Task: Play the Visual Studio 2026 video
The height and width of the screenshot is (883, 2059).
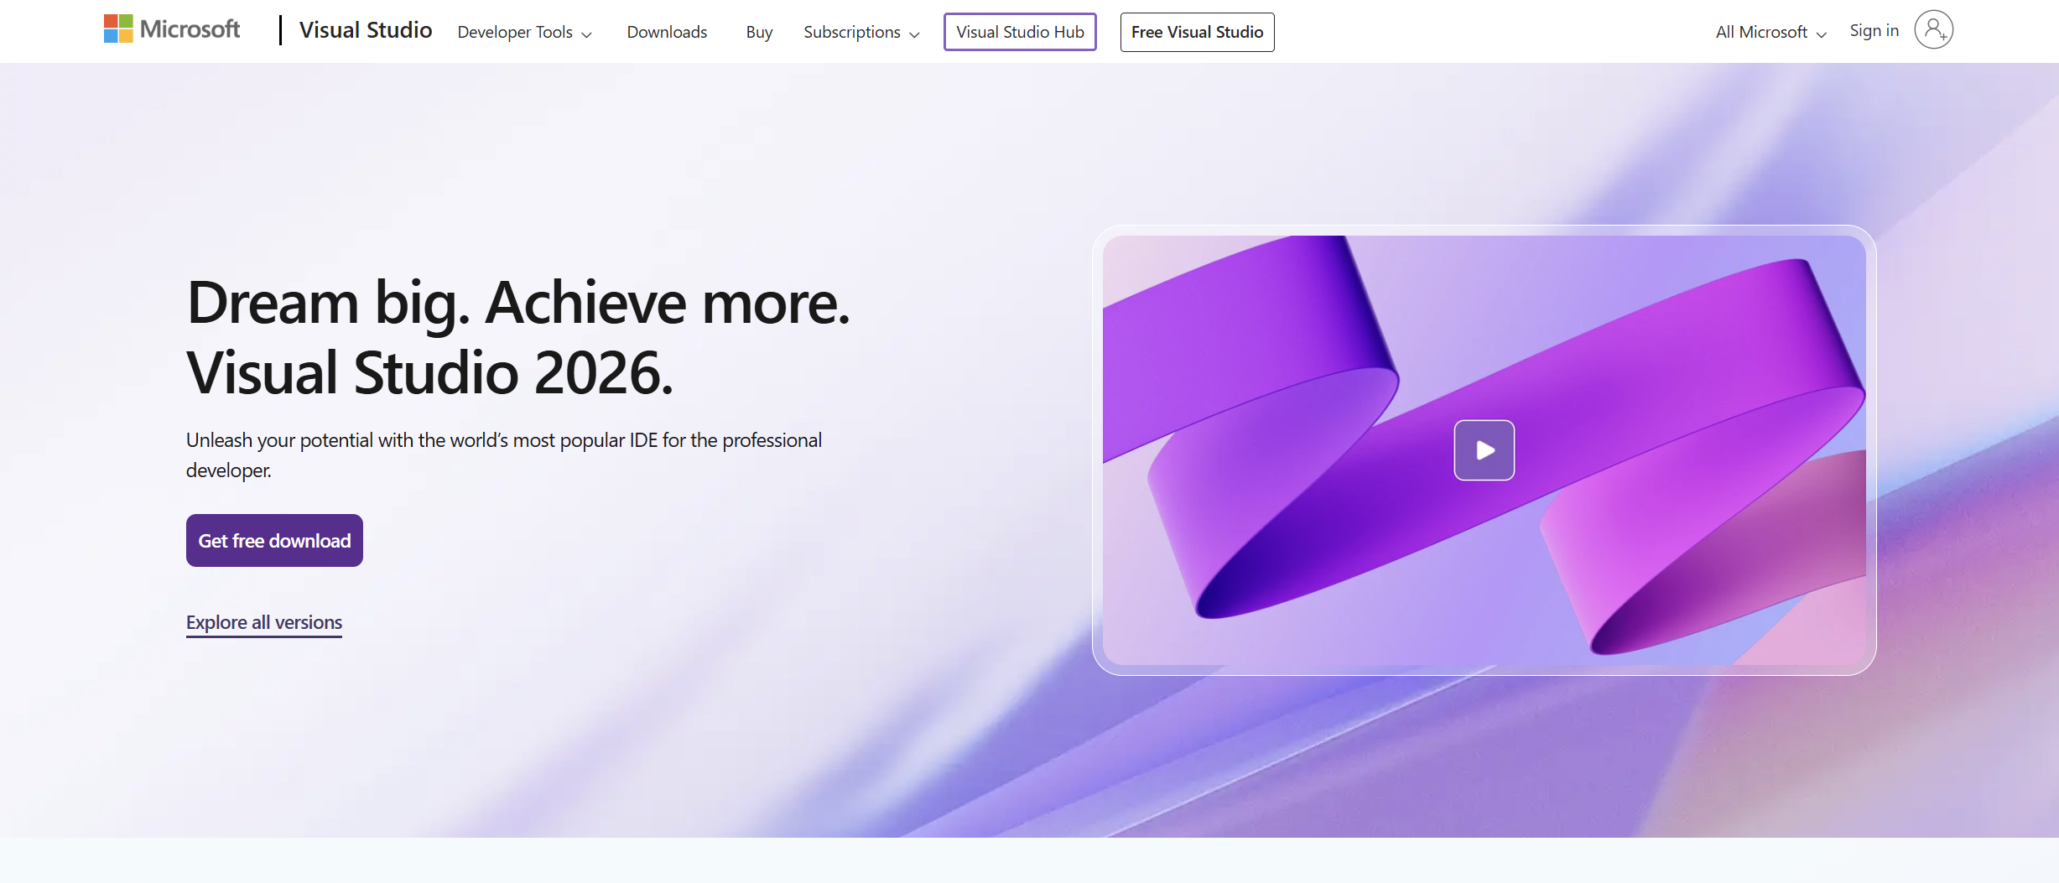Action: pos(1484,450)
